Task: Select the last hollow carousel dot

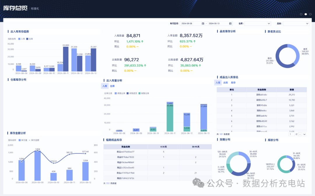Action: 310,14
